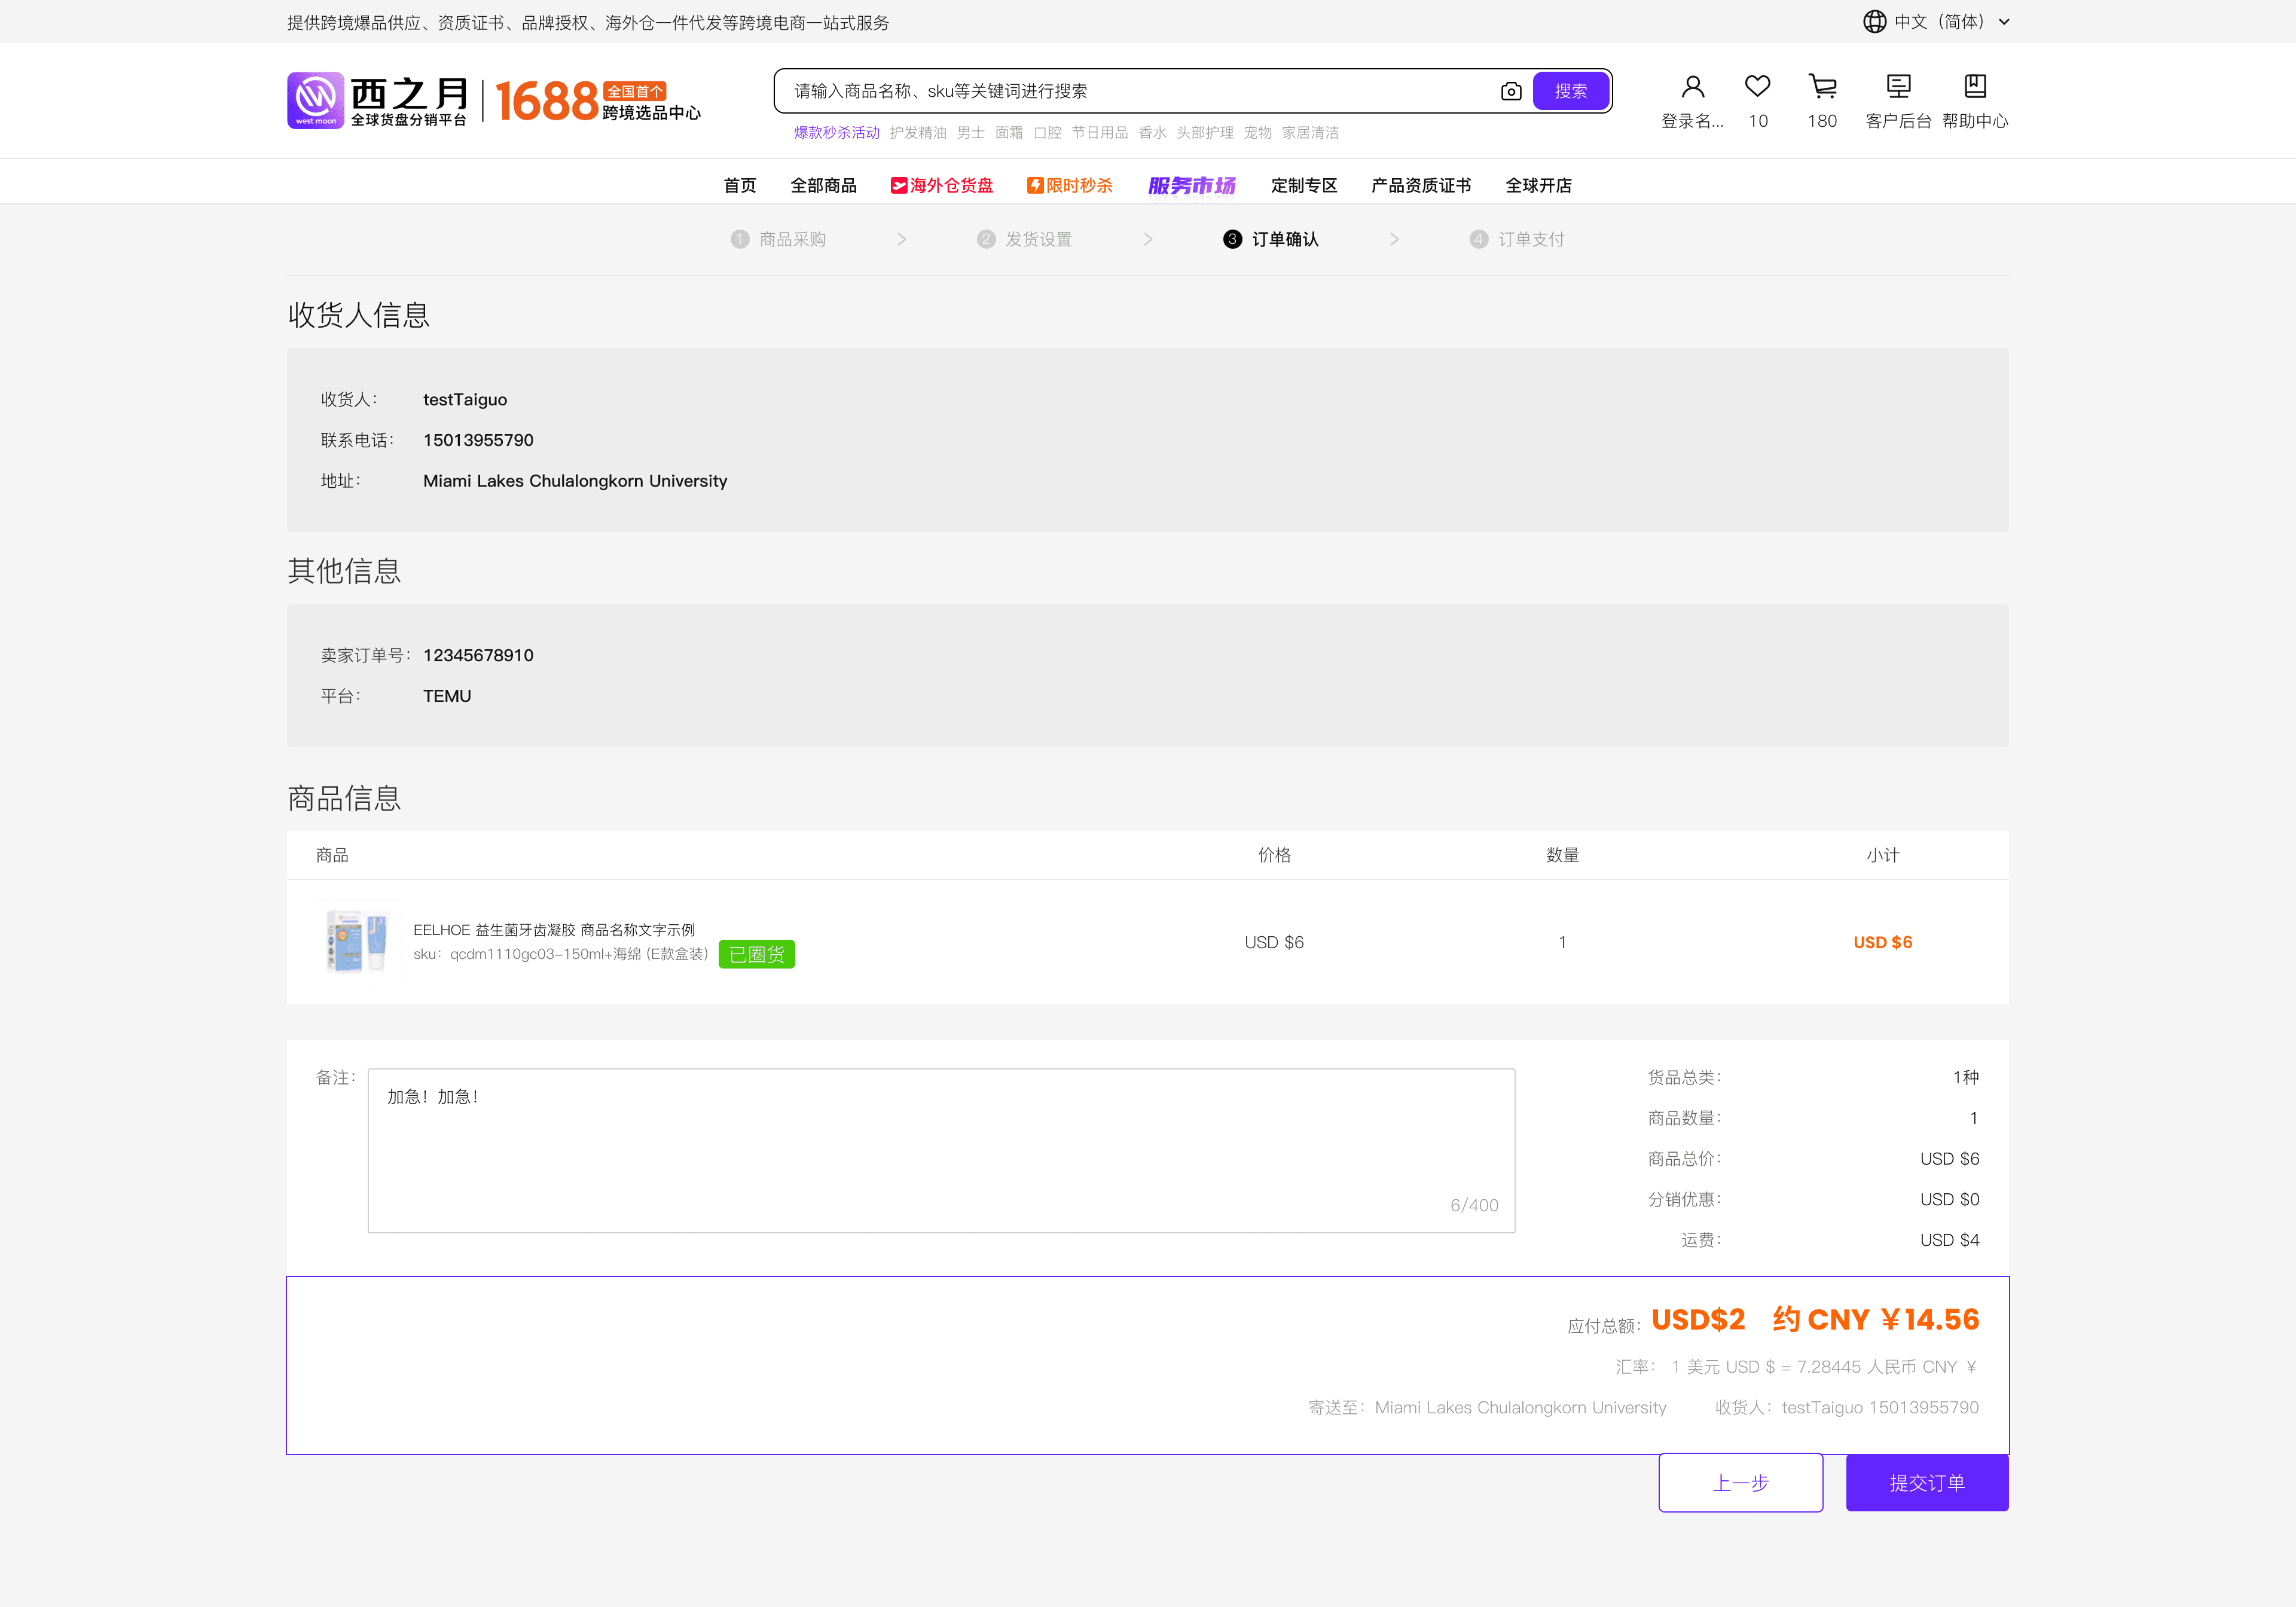
Task: Select the sku qcdm1110gc03 text
Action: [x=561, y=954]
